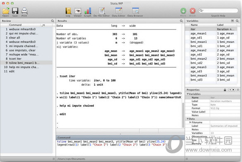Click the Format value '%12.0g' in Properties
This screenshot has width=242, height=162.
click(x=215, y=108)
